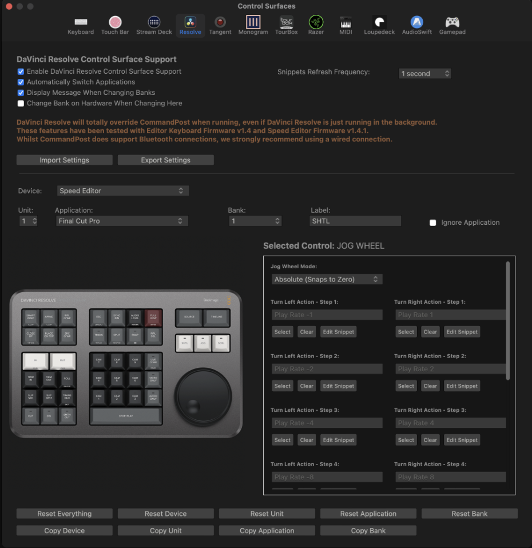
Task: Click Copy Application button
Action: 267,530
